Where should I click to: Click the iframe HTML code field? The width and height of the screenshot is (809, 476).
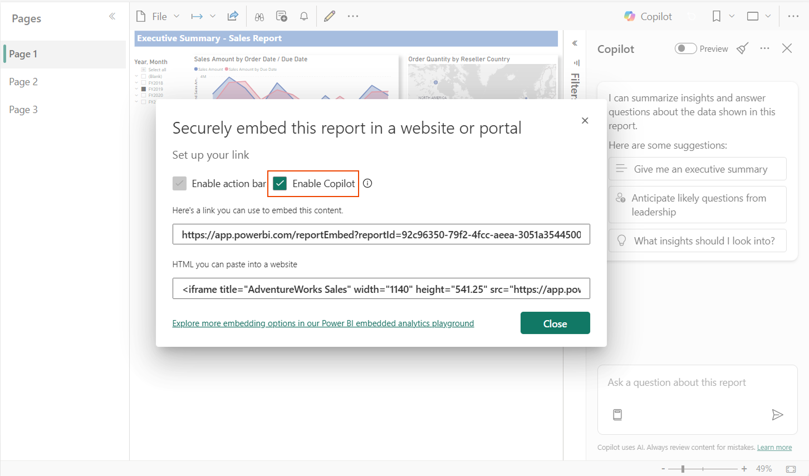(x=381, y=289)
